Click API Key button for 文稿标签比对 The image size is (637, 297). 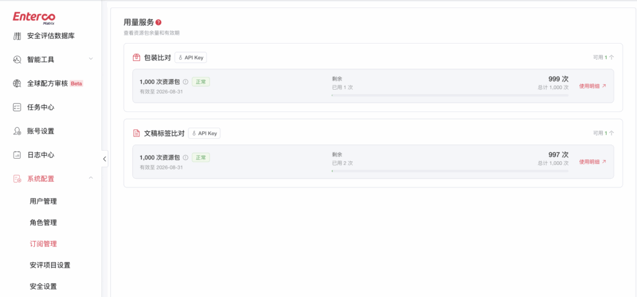pyautogui.click(x=204, y=133)
